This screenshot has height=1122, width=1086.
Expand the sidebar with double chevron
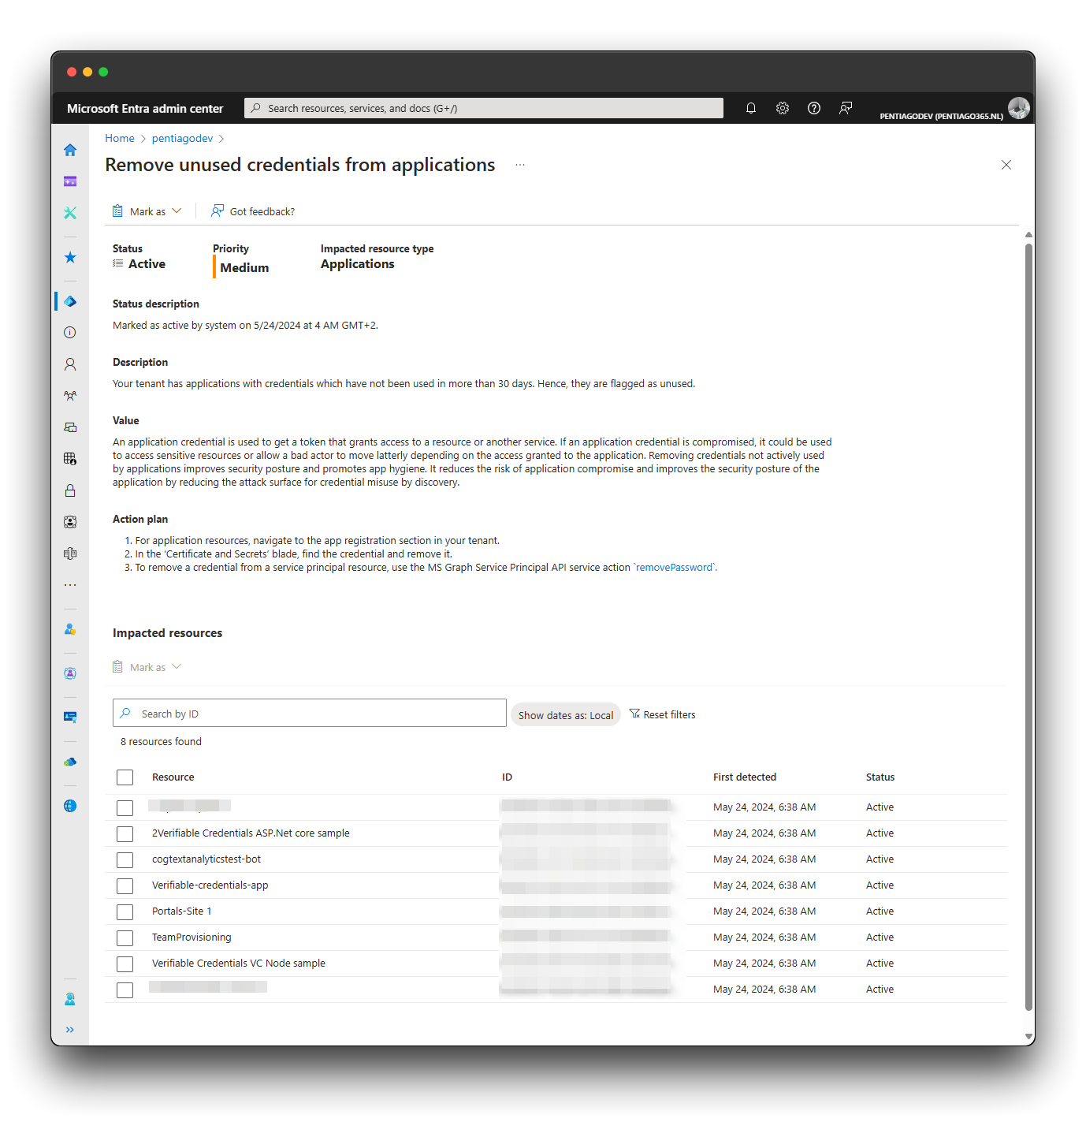click(x=70, y=1030)
